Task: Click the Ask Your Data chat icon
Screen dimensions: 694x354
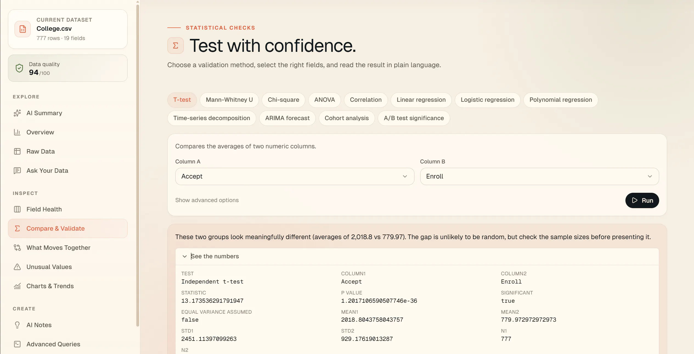Action: pyautogui.click(x=17, y=171)
